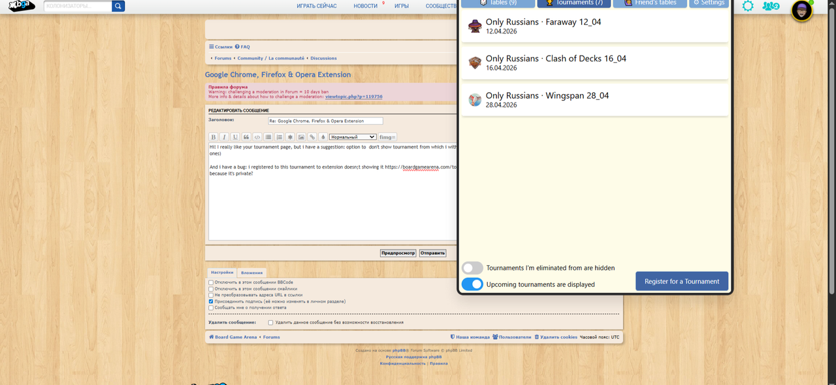Open the extension Settings tab

tap(709, 3)
